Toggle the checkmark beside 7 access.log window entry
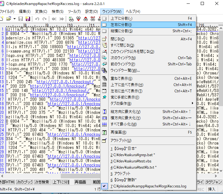Screen dimensions: 223x194 (x=104, y=186)
